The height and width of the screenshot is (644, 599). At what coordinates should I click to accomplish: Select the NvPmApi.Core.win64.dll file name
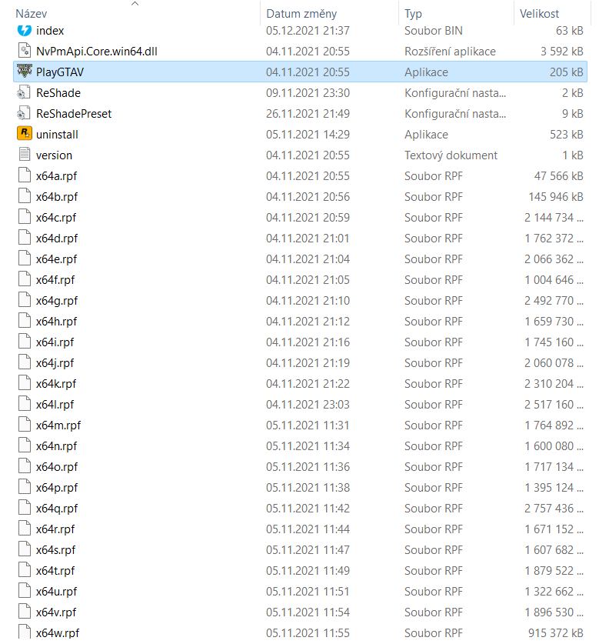pos(96,52)
